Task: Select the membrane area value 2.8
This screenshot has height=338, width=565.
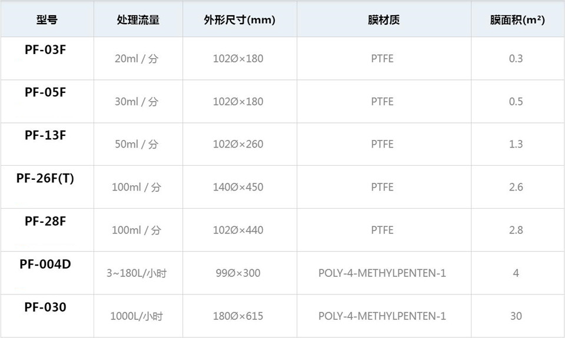Action: point(516,230)
